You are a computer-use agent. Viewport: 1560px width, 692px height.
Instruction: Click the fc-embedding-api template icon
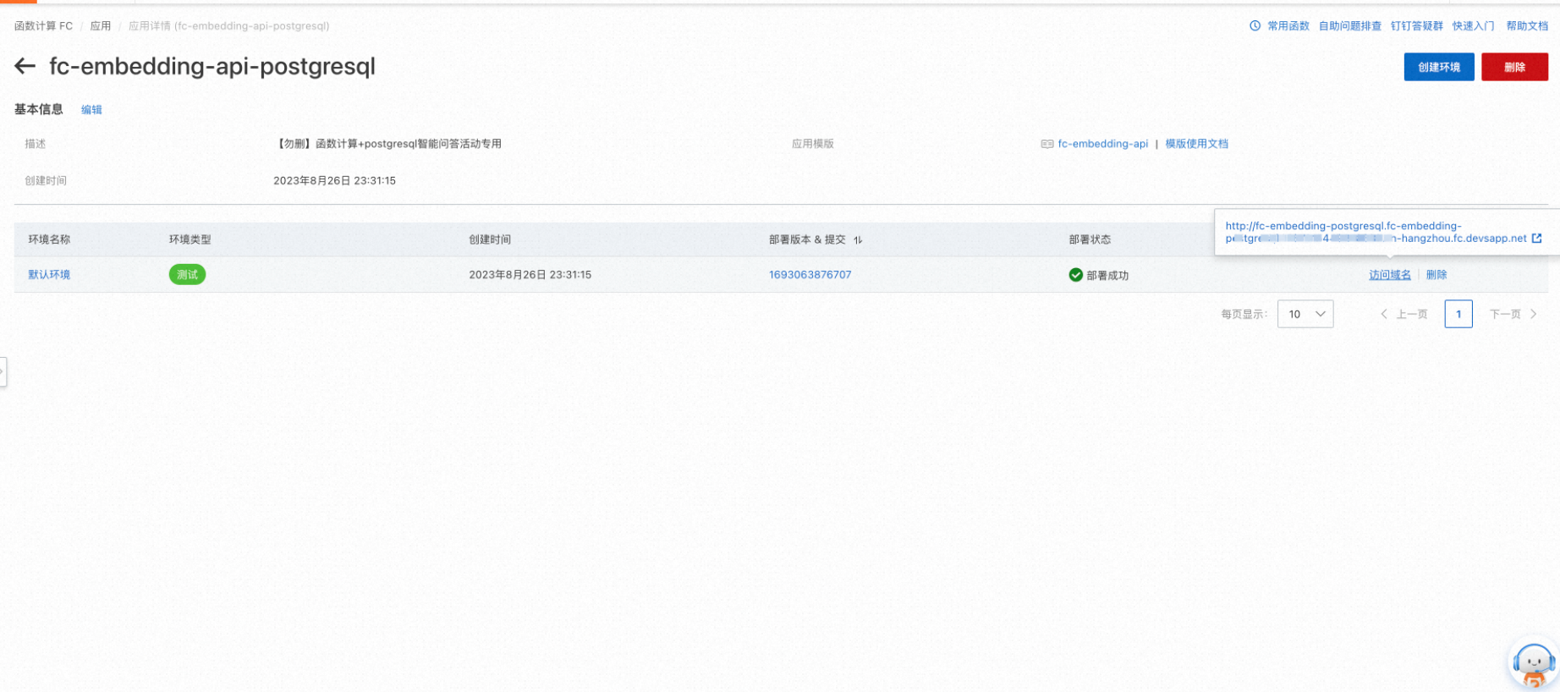point(1046,144)
